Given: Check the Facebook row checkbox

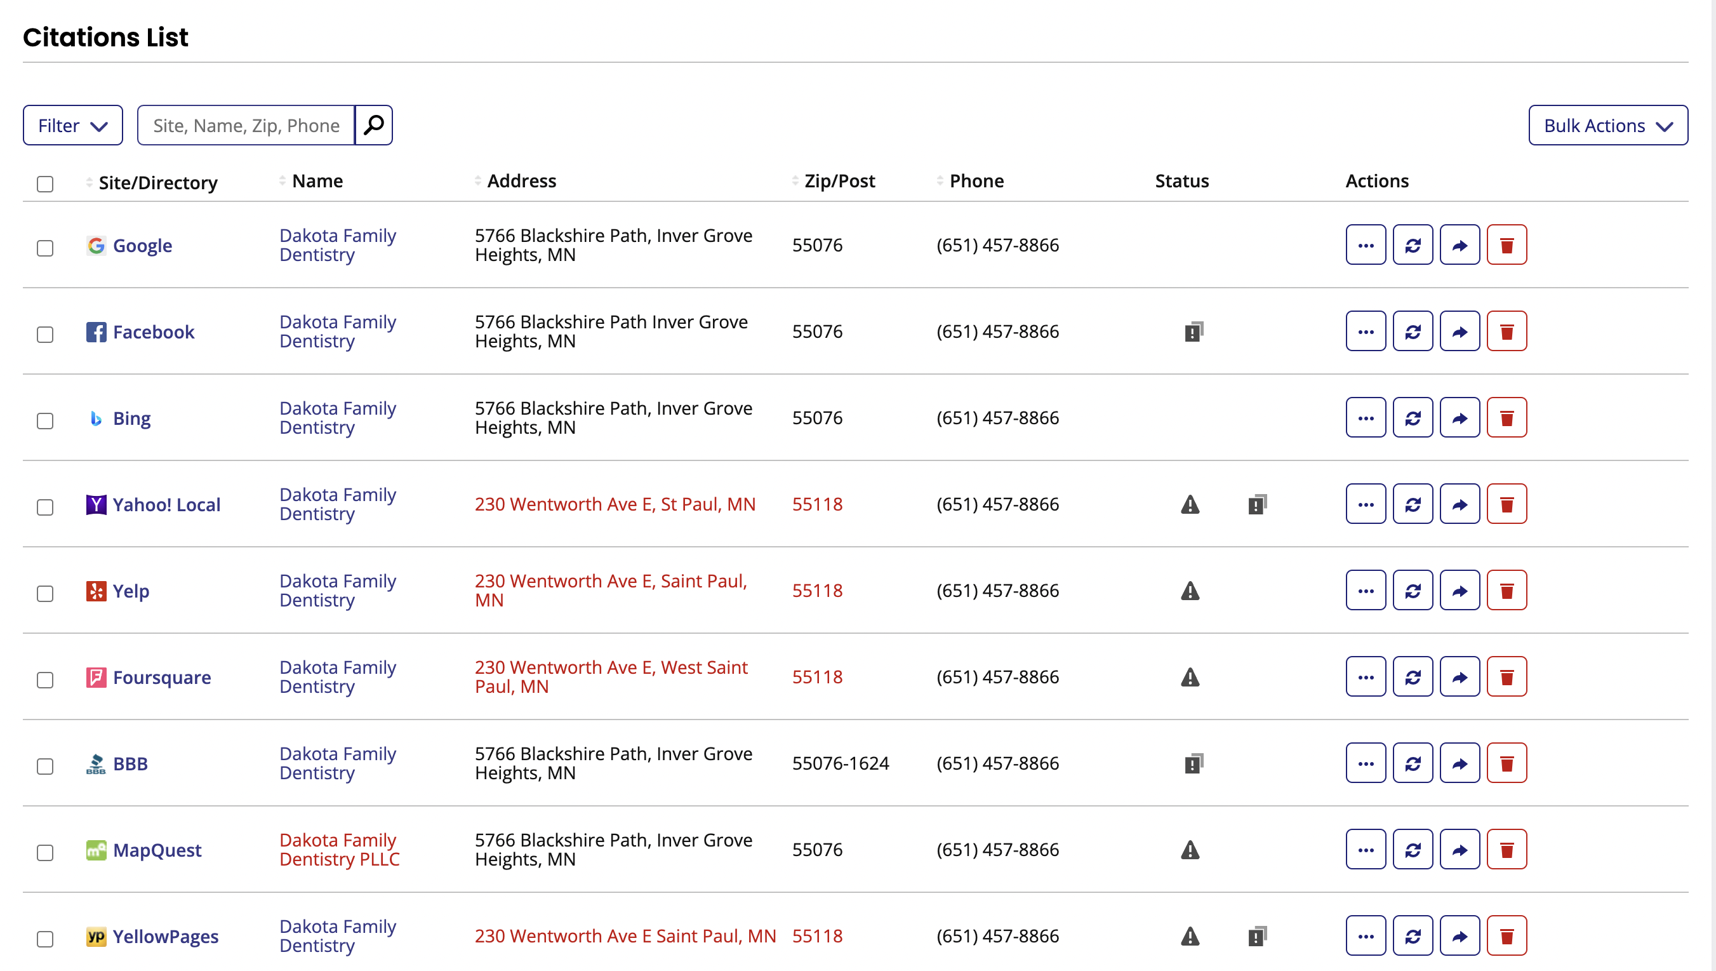Looking at the screenshot, I should point(44,334).
